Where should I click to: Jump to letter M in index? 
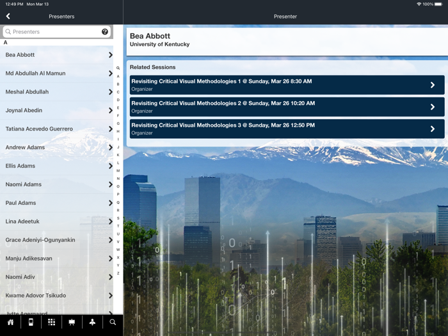pos(118,171)
